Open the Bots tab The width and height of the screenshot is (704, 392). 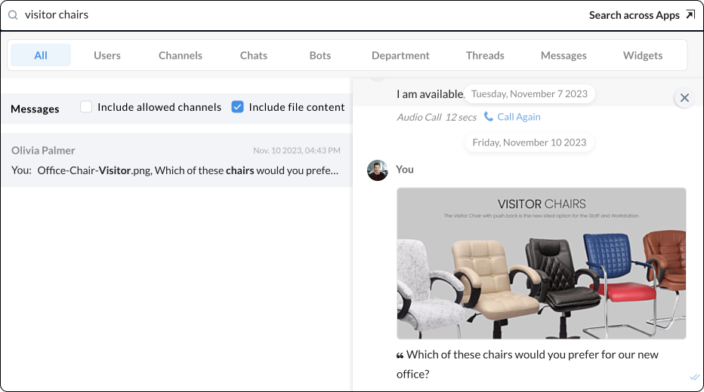[x=320, y=55]
